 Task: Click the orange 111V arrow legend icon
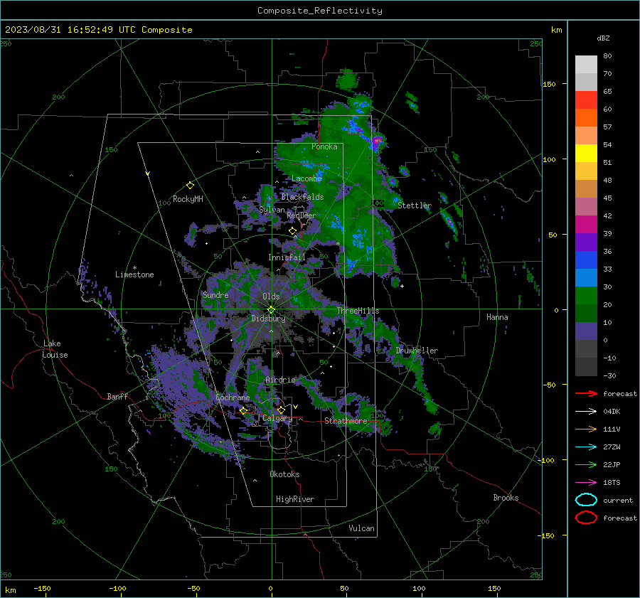(x=586, y=429)
